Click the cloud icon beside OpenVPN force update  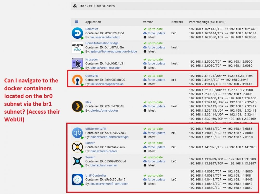[x=145, y=80]
